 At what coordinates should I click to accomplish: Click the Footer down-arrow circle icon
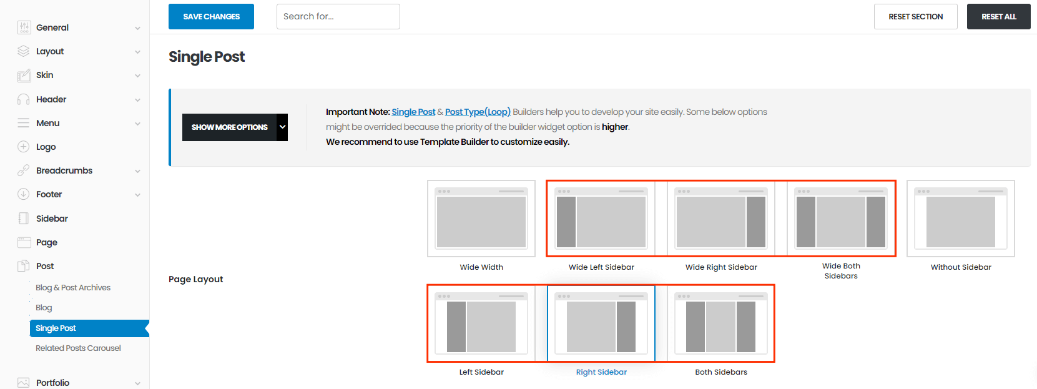click(24, 194)
